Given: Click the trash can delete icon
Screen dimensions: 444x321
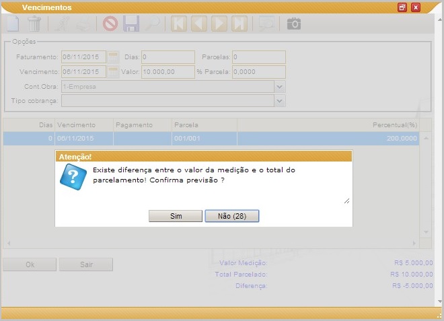Looking at the screenshot, I should point(34,24).
